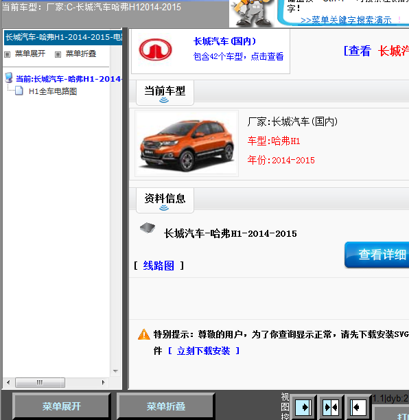Click the 长城汽车 (国内) brand link
The width and height of the screenshot is (409, 420).
pyautogui.click(x=224, y=41)
